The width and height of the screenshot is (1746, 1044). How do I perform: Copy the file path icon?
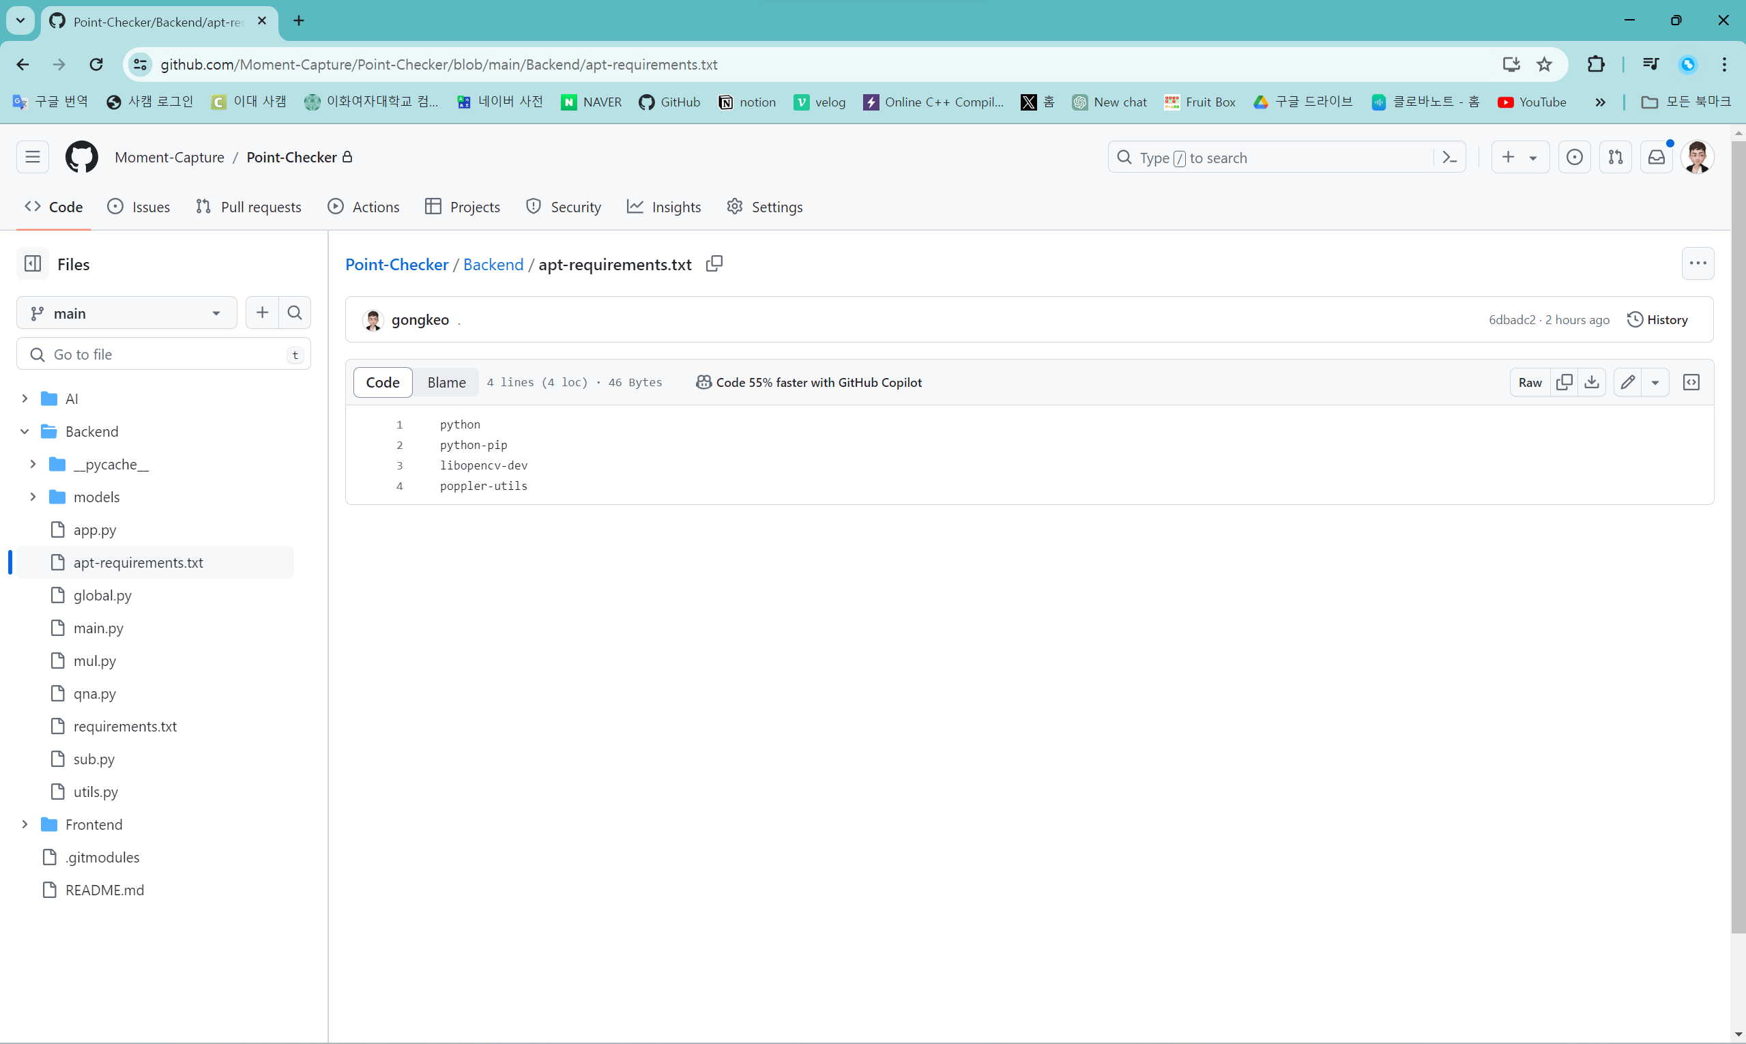[714, 264]
